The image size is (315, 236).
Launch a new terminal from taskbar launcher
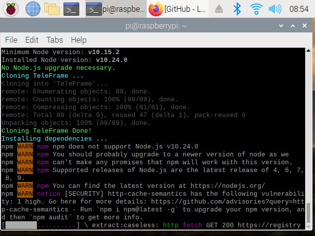coord(71,9)
